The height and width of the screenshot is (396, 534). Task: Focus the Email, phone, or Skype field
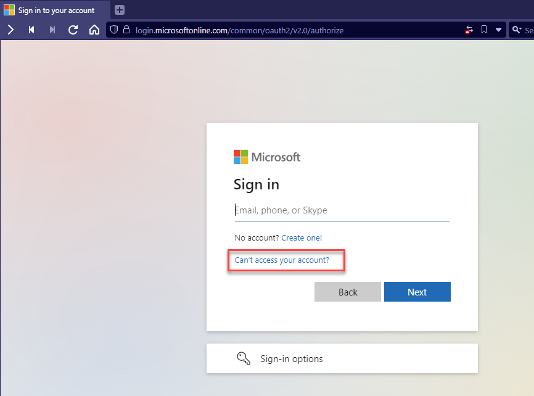tap(342, 210)
